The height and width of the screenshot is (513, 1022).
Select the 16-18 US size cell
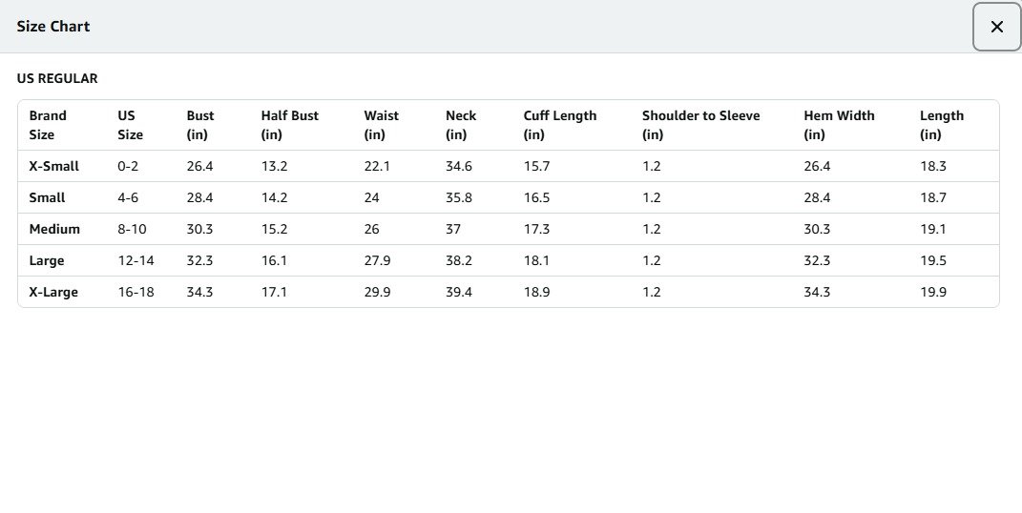[136, 292]
